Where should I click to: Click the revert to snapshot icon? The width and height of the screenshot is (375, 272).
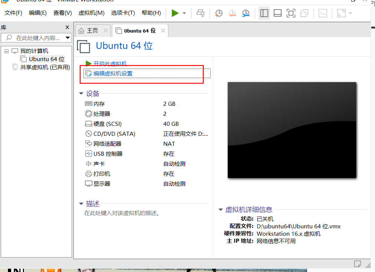[x=232, y=13]
